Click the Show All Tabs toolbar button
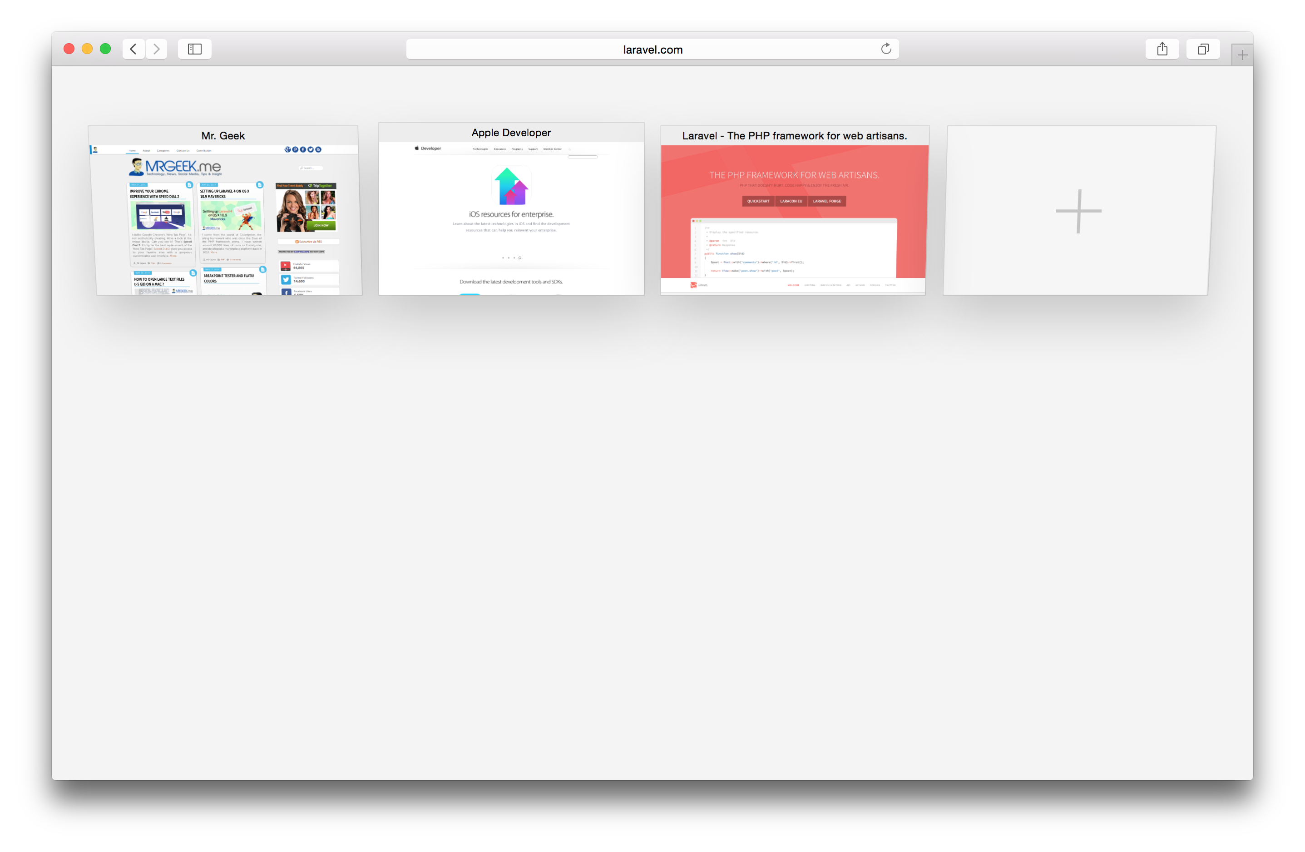This screenshot has height=852, width=1305. point(1203,49)
